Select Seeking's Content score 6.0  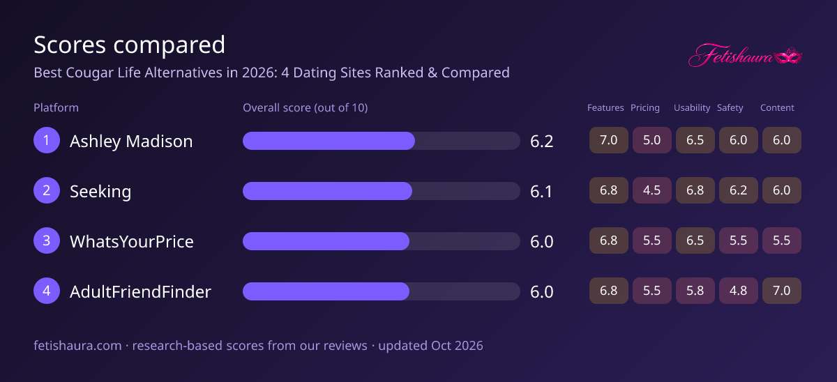[x=782, y=190]
